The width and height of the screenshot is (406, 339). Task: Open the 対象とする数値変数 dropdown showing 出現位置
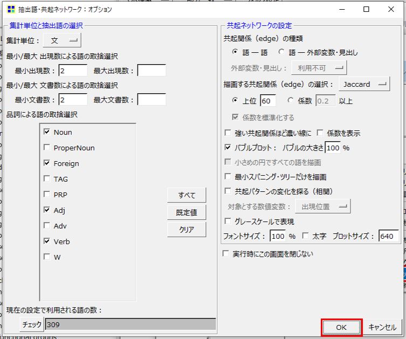(323, 206)
